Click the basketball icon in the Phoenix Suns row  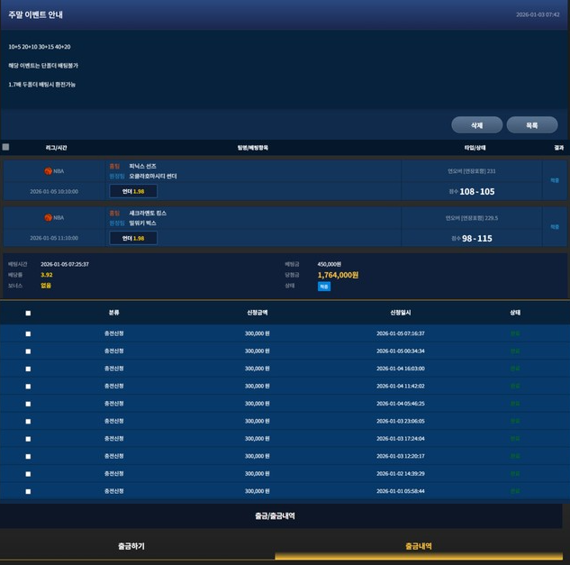49,171
